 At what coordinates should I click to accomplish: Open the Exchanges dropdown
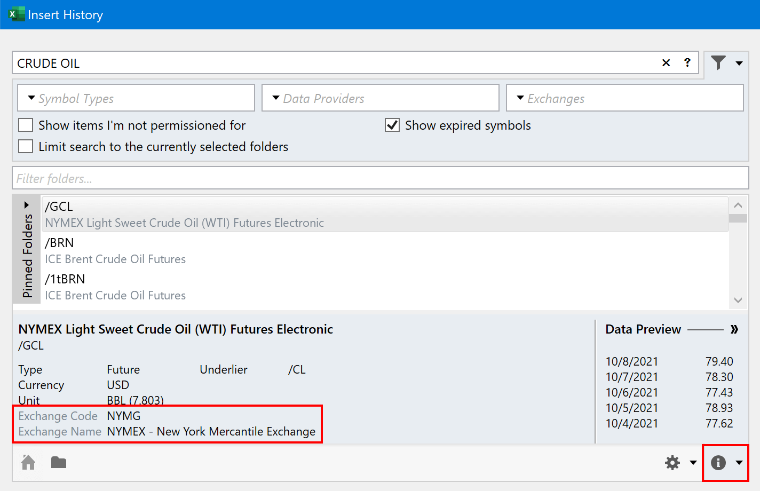[625, 98]
